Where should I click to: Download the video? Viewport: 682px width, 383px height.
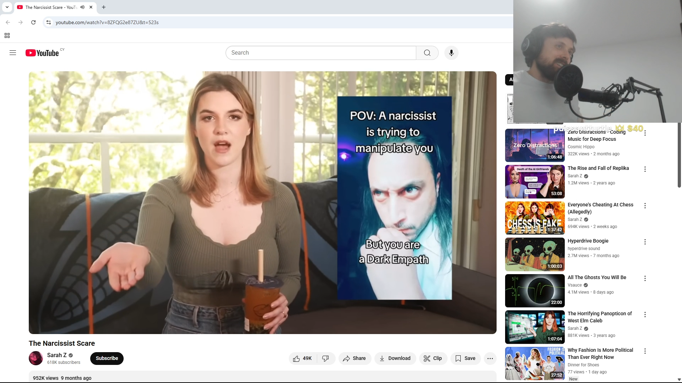pos(395,359)
